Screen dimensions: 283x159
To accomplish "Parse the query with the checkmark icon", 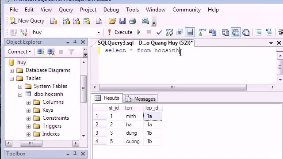I will (159, 32).
